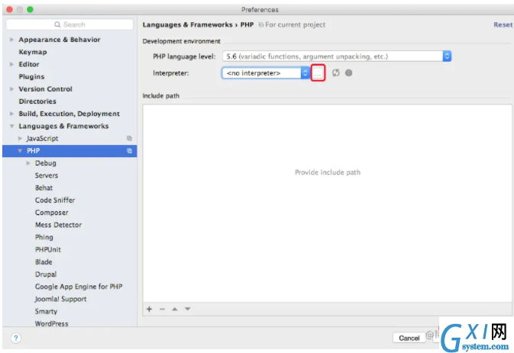
Task: Click project-level icon on PHP row
Action: [x=130, y=151]
